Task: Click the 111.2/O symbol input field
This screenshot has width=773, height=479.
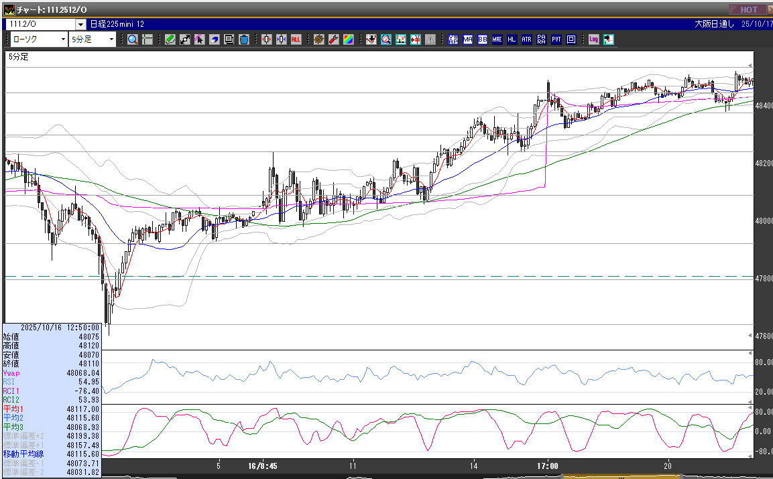Action: point(40,24)
